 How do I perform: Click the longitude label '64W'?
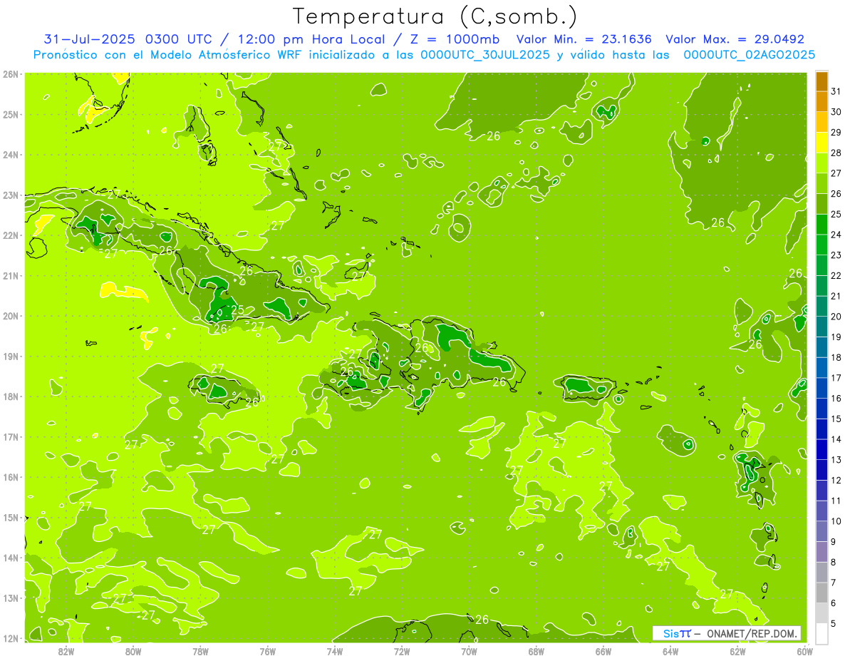[x=670, y=651]
